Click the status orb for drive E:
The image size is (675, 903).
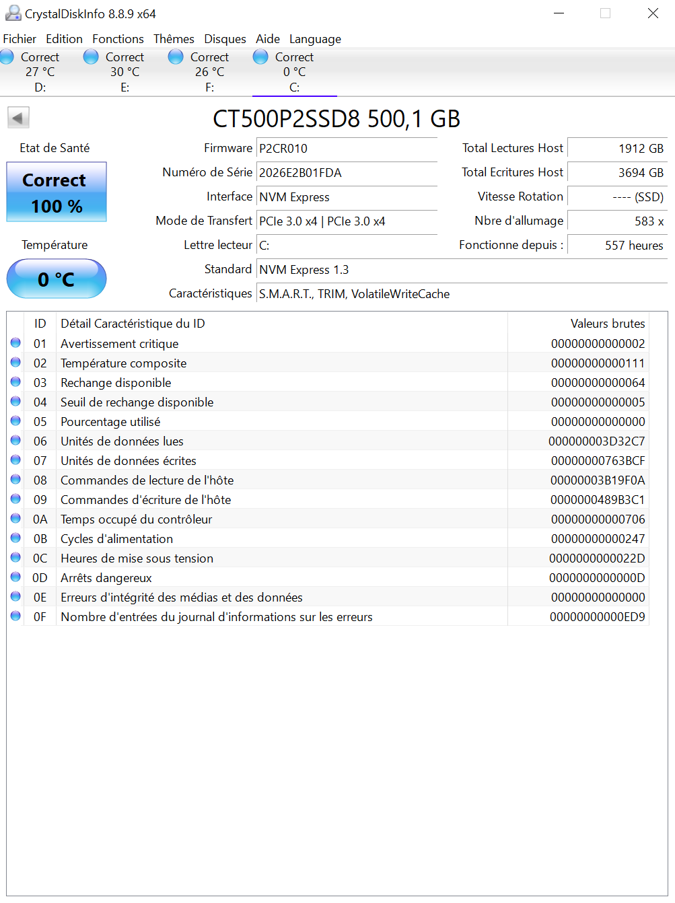coord(91,57)
